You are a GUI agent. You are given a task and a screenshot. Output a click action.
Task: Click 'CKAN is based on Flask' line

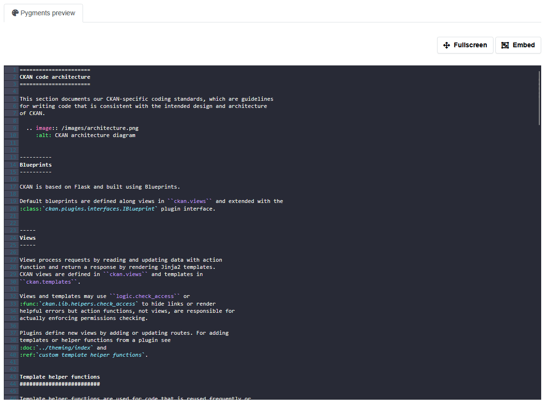100,187
